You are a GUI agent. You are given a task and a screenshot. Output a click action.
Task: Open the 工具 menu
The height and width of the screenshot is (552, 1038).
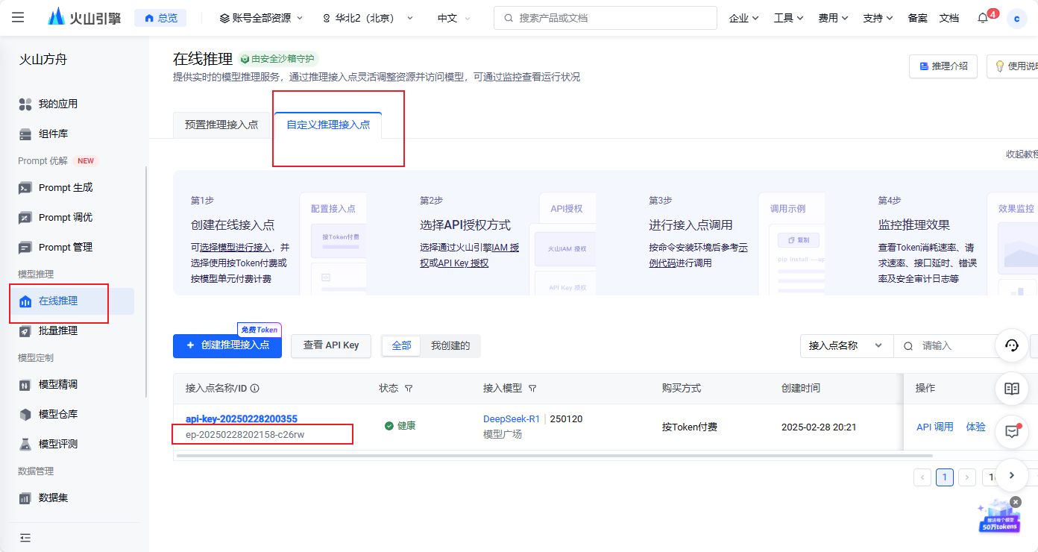tap(788, 18)
